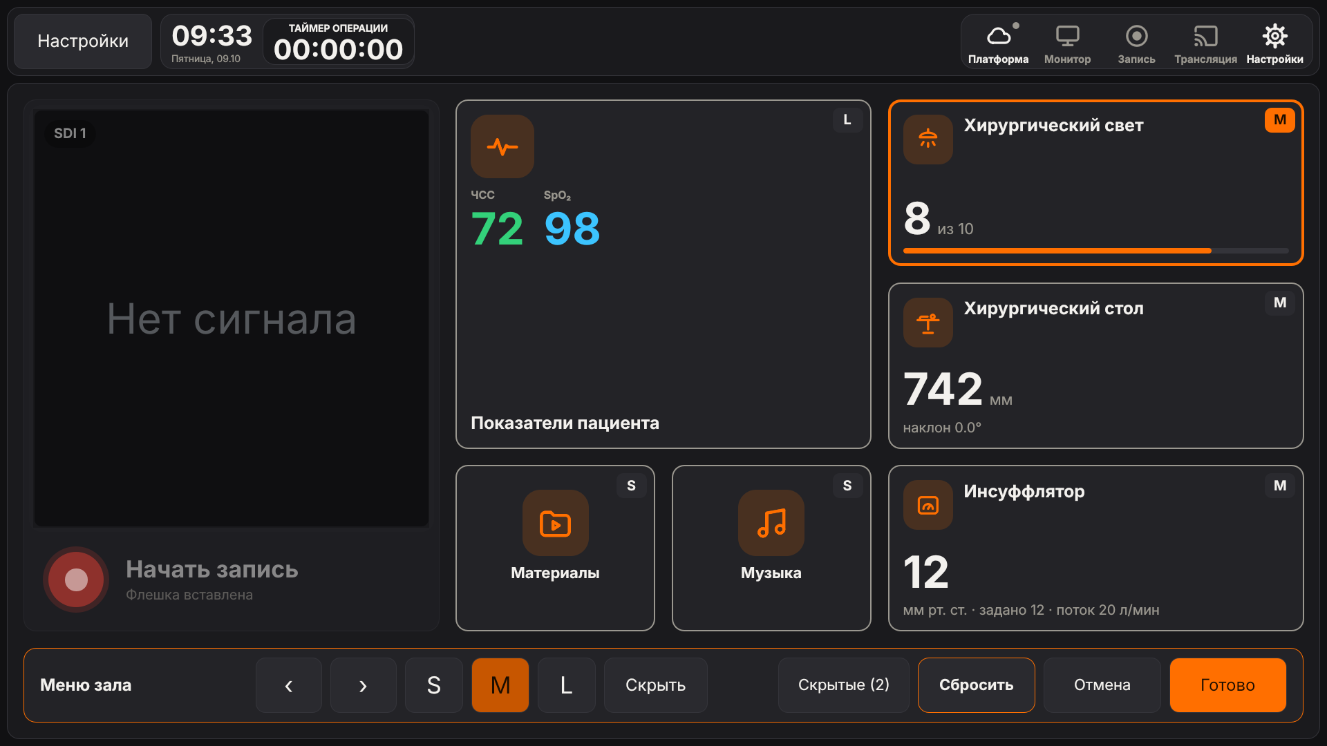
Task: Click the L size badge on patient vitals
Action: (x=847, y=119)
